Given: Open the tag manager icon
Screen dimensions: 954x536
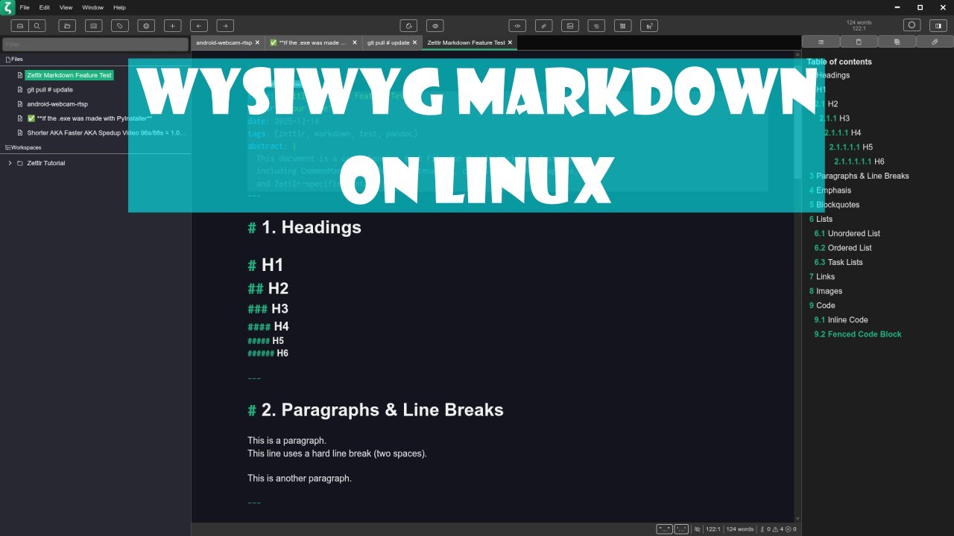Looking at the screenshot, I should [120, 25].
